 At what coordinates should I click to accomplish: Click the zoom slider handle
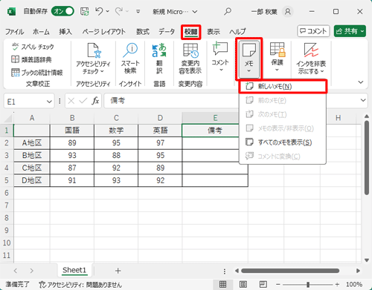tap(308, 285)
